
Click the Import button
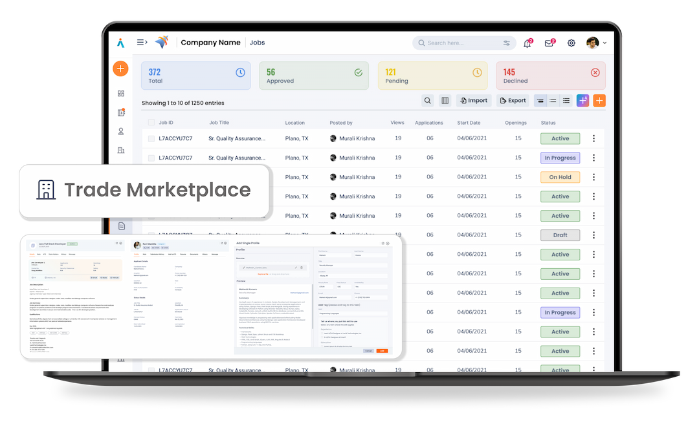473,101
